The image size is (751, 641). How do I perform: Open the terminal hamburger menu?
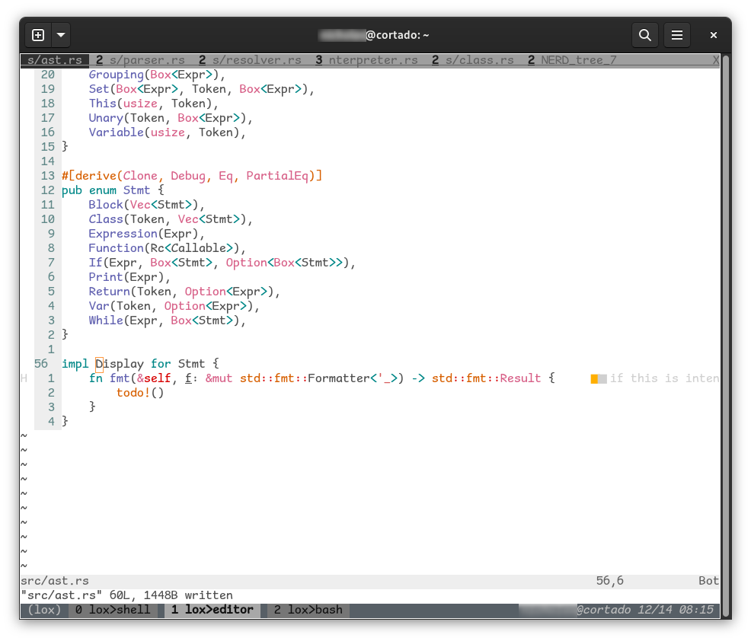coord(676,35)
